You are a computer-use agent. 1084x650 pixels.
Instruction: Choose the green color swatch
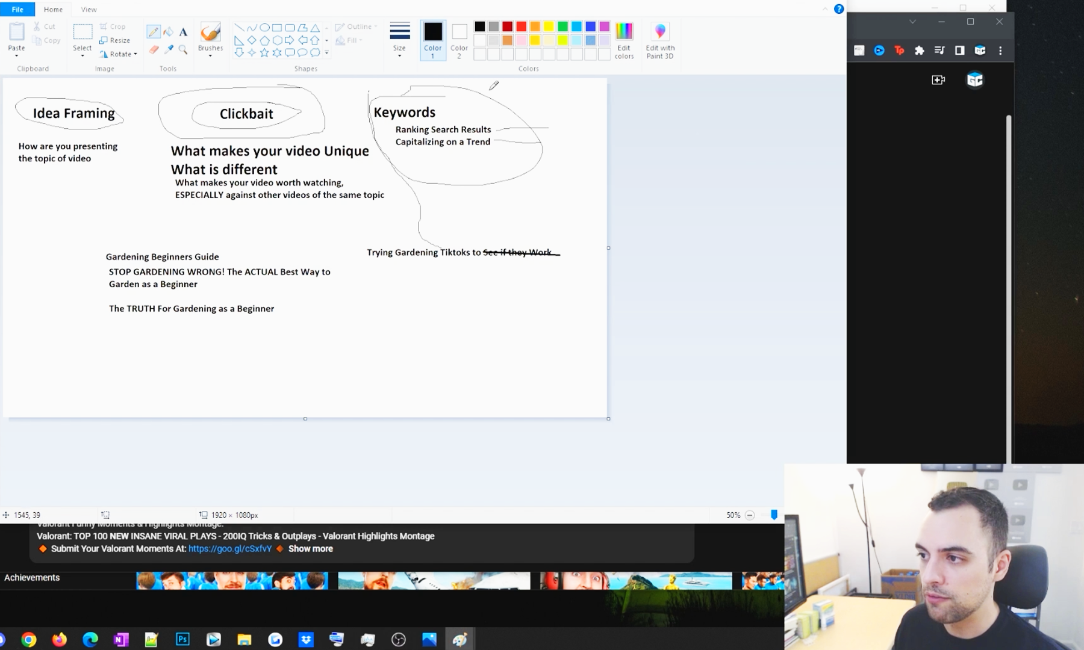click(x=562, y=26)
